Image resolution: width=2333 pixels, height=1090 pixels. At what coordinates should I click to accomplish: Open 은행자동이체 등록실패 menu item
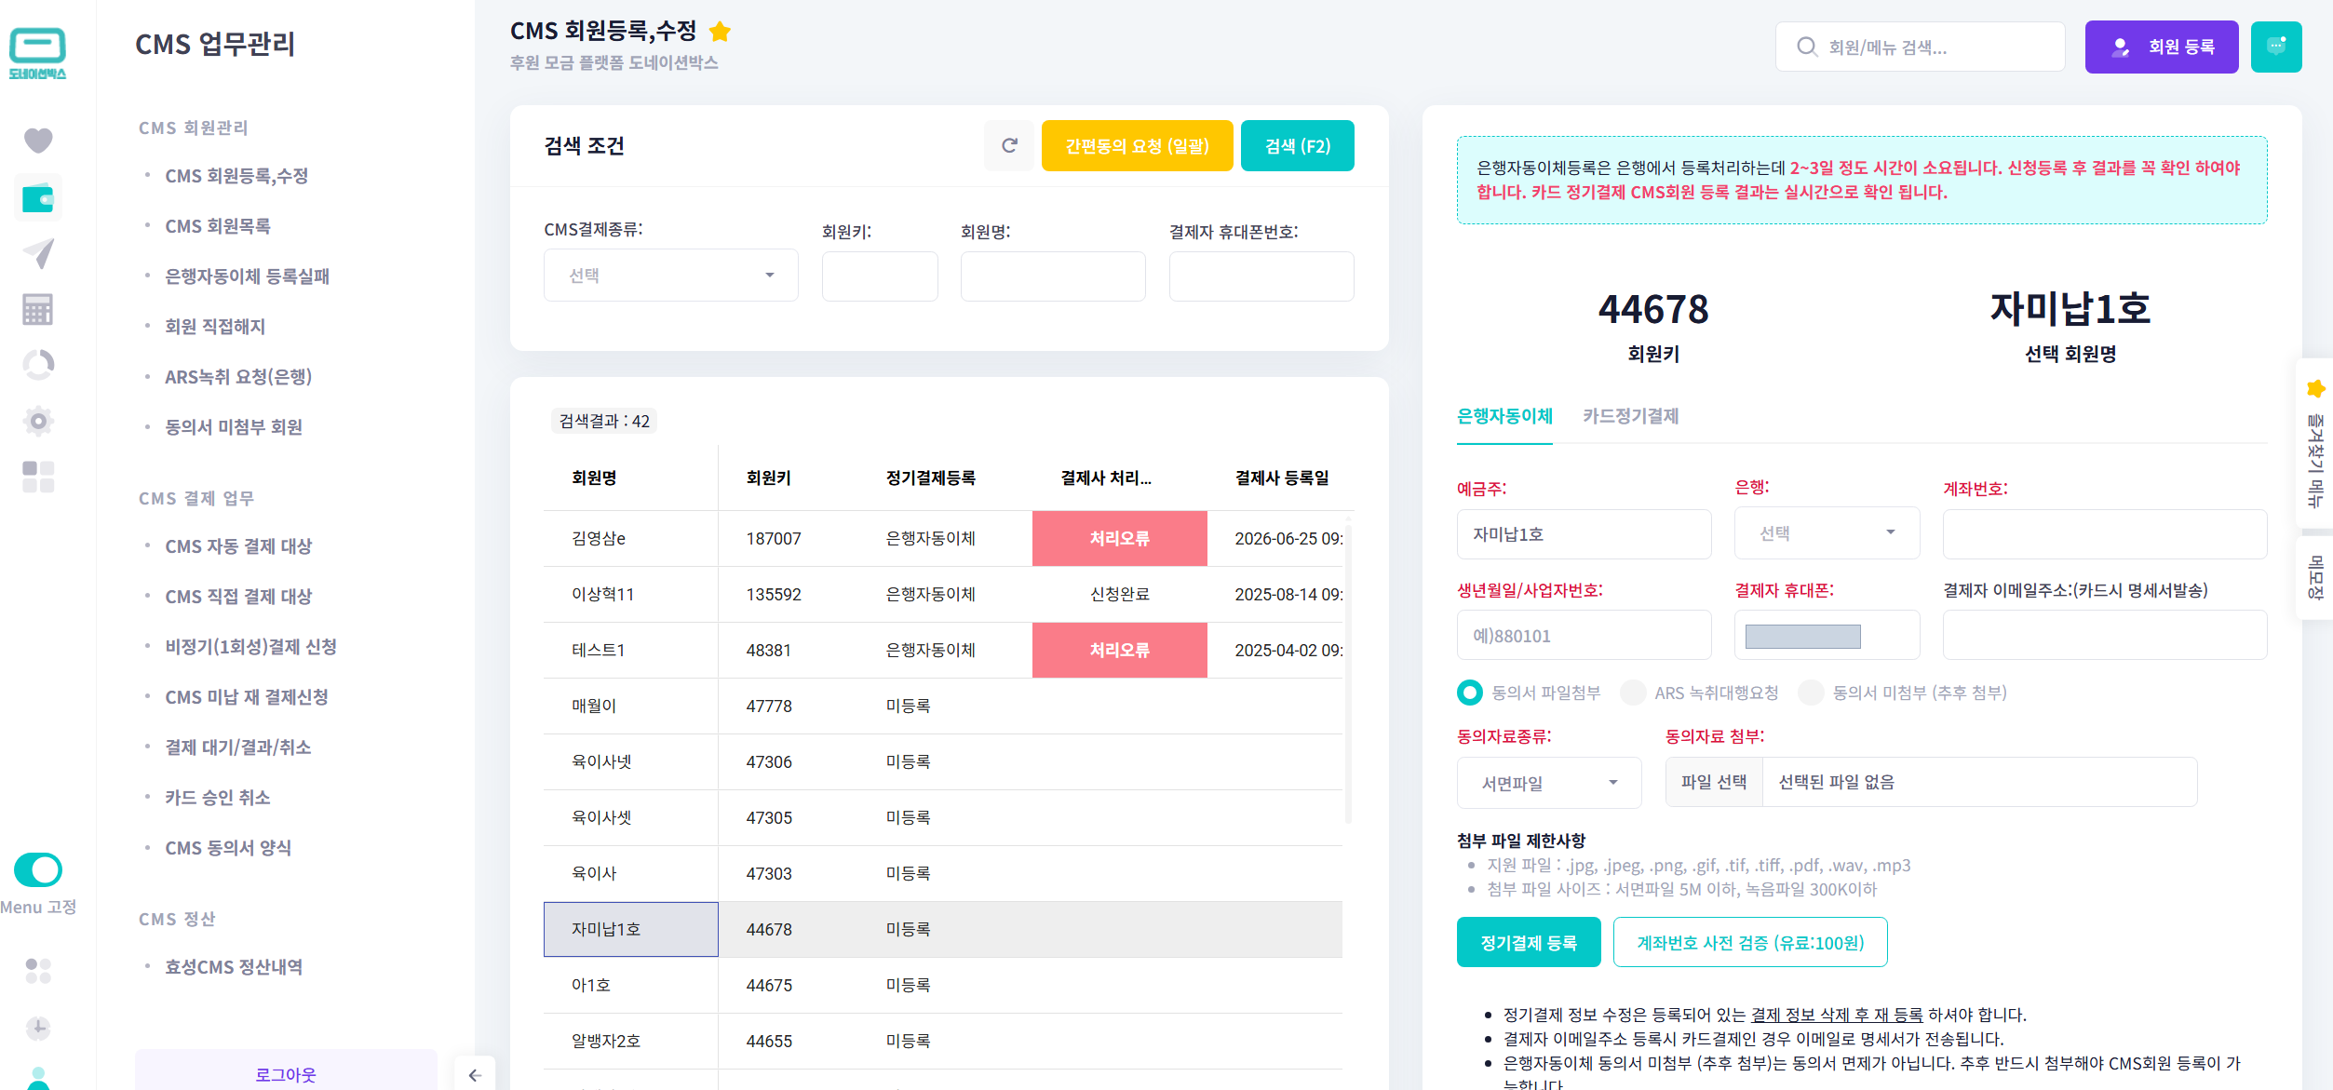click(248, 276)
